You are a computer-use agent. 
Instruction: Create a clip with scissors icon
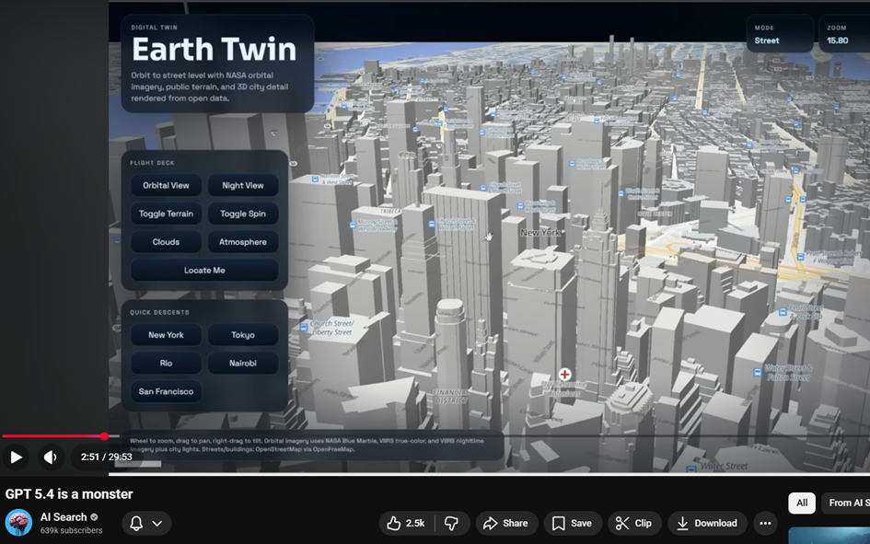633,523
